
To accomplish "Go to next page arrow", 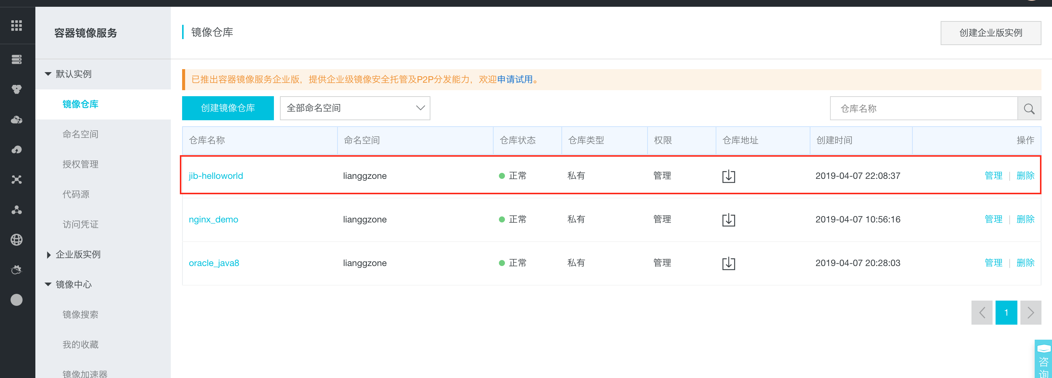I will 1030,312.
